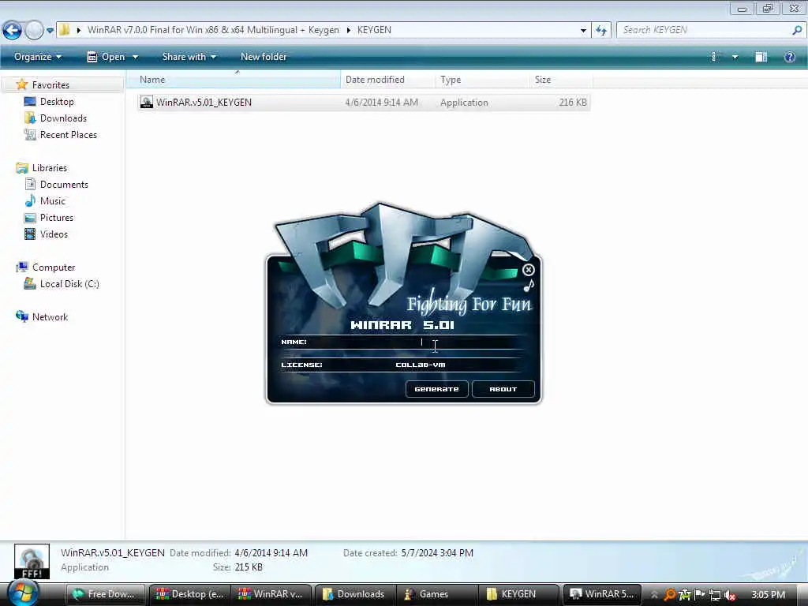
Task: Click the Change your view icon
Action: coord(713,57)
